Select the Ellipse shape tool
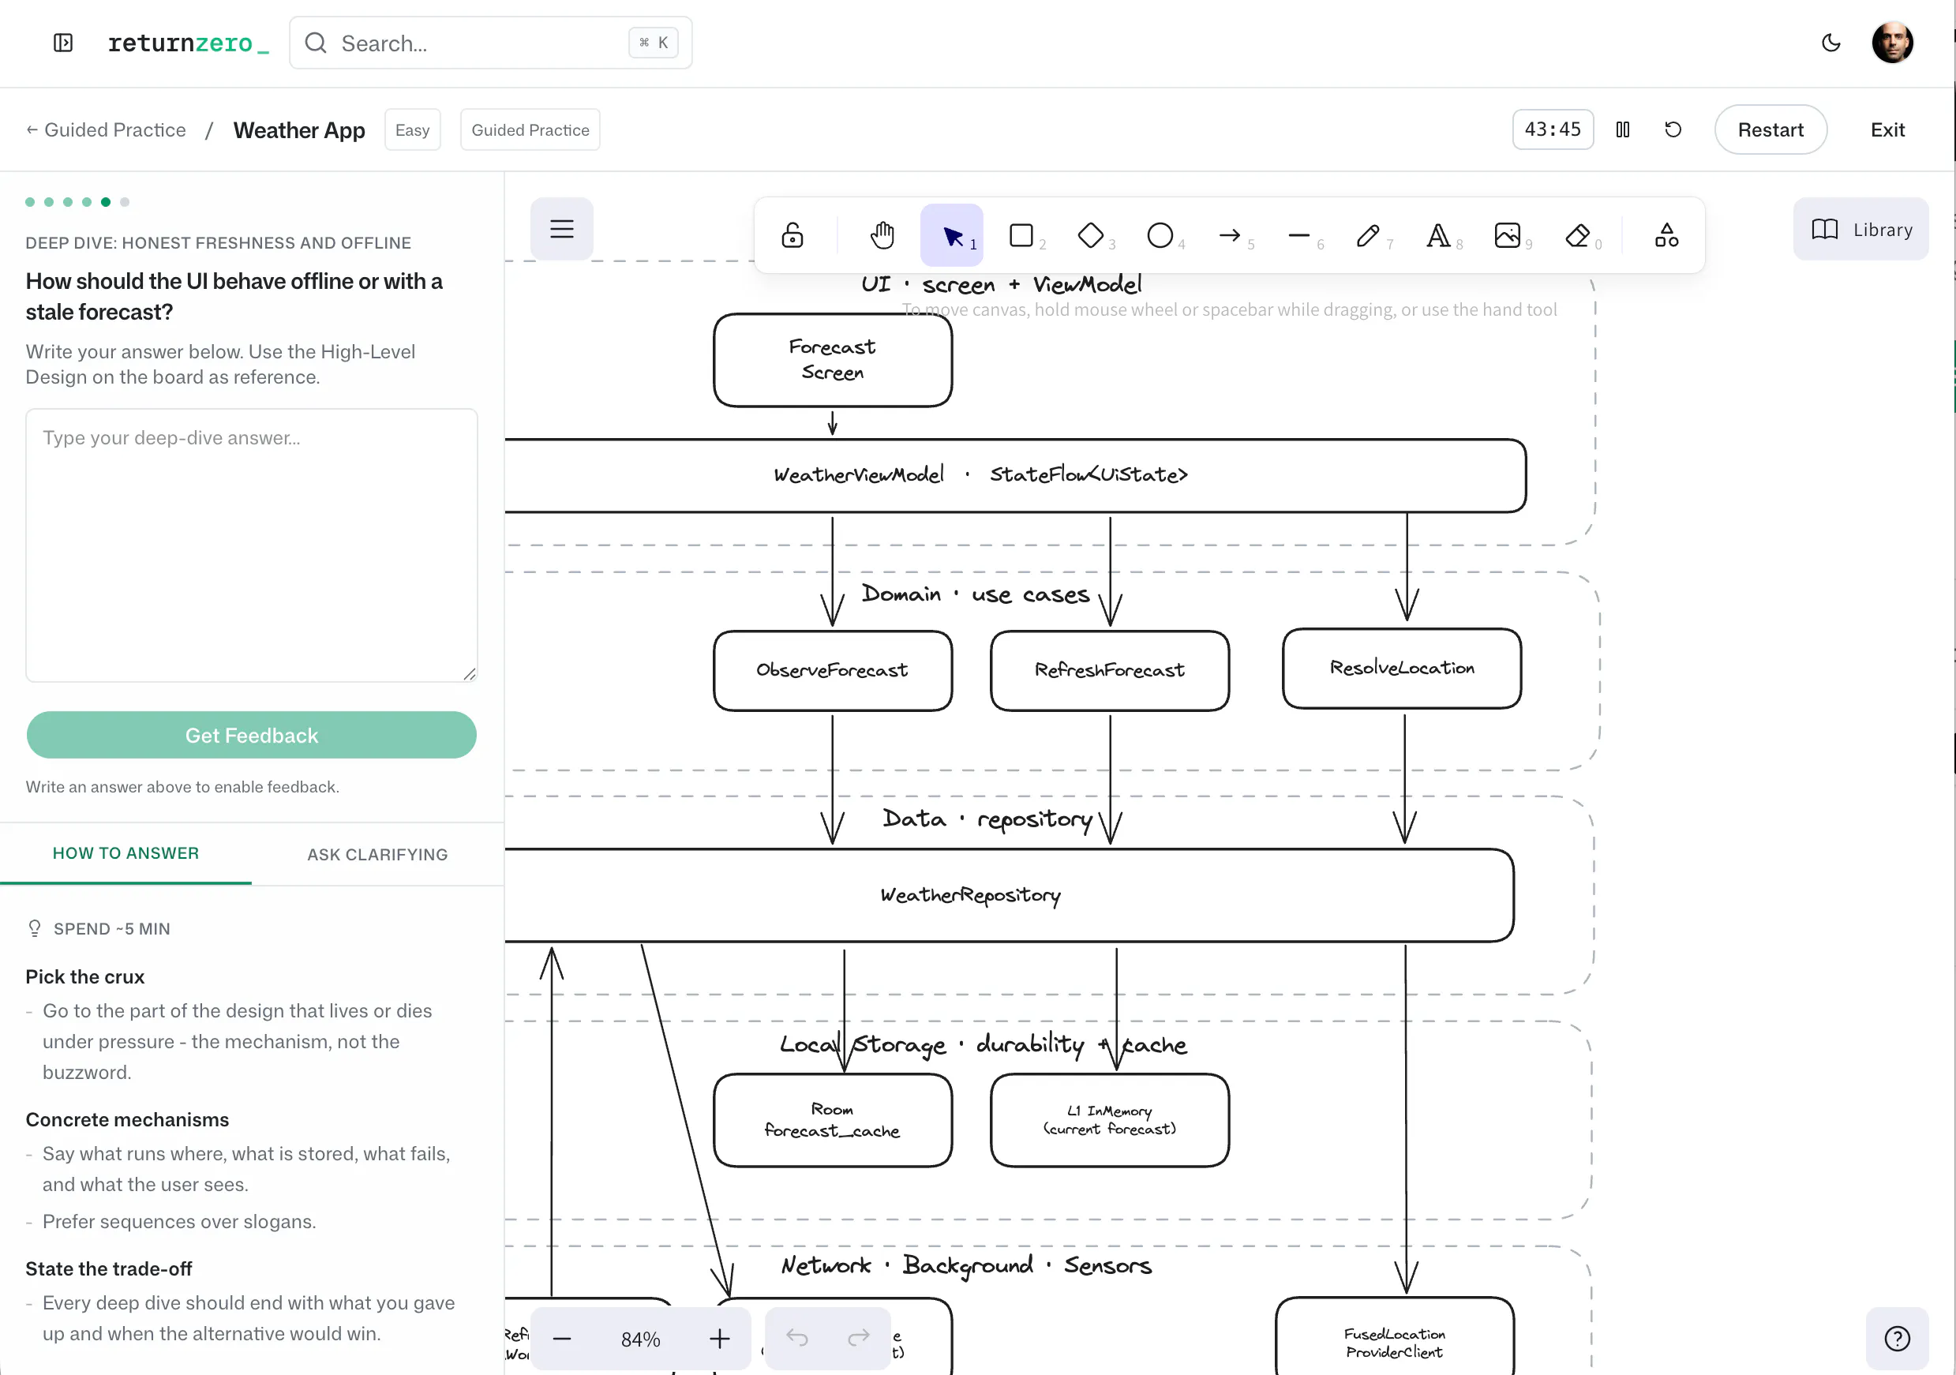The image size is (1956, 1375). pos(1160,235)
